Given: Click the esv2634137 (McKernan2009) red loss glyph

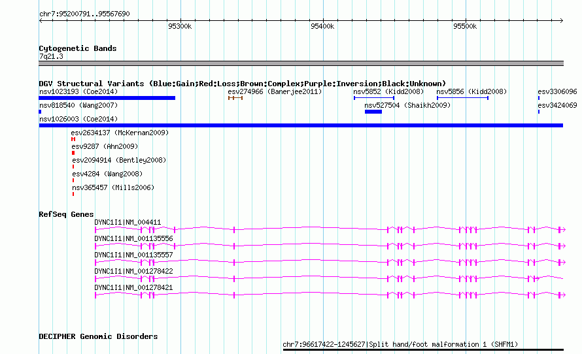Looking at the screenshot, I should (73, 139).
